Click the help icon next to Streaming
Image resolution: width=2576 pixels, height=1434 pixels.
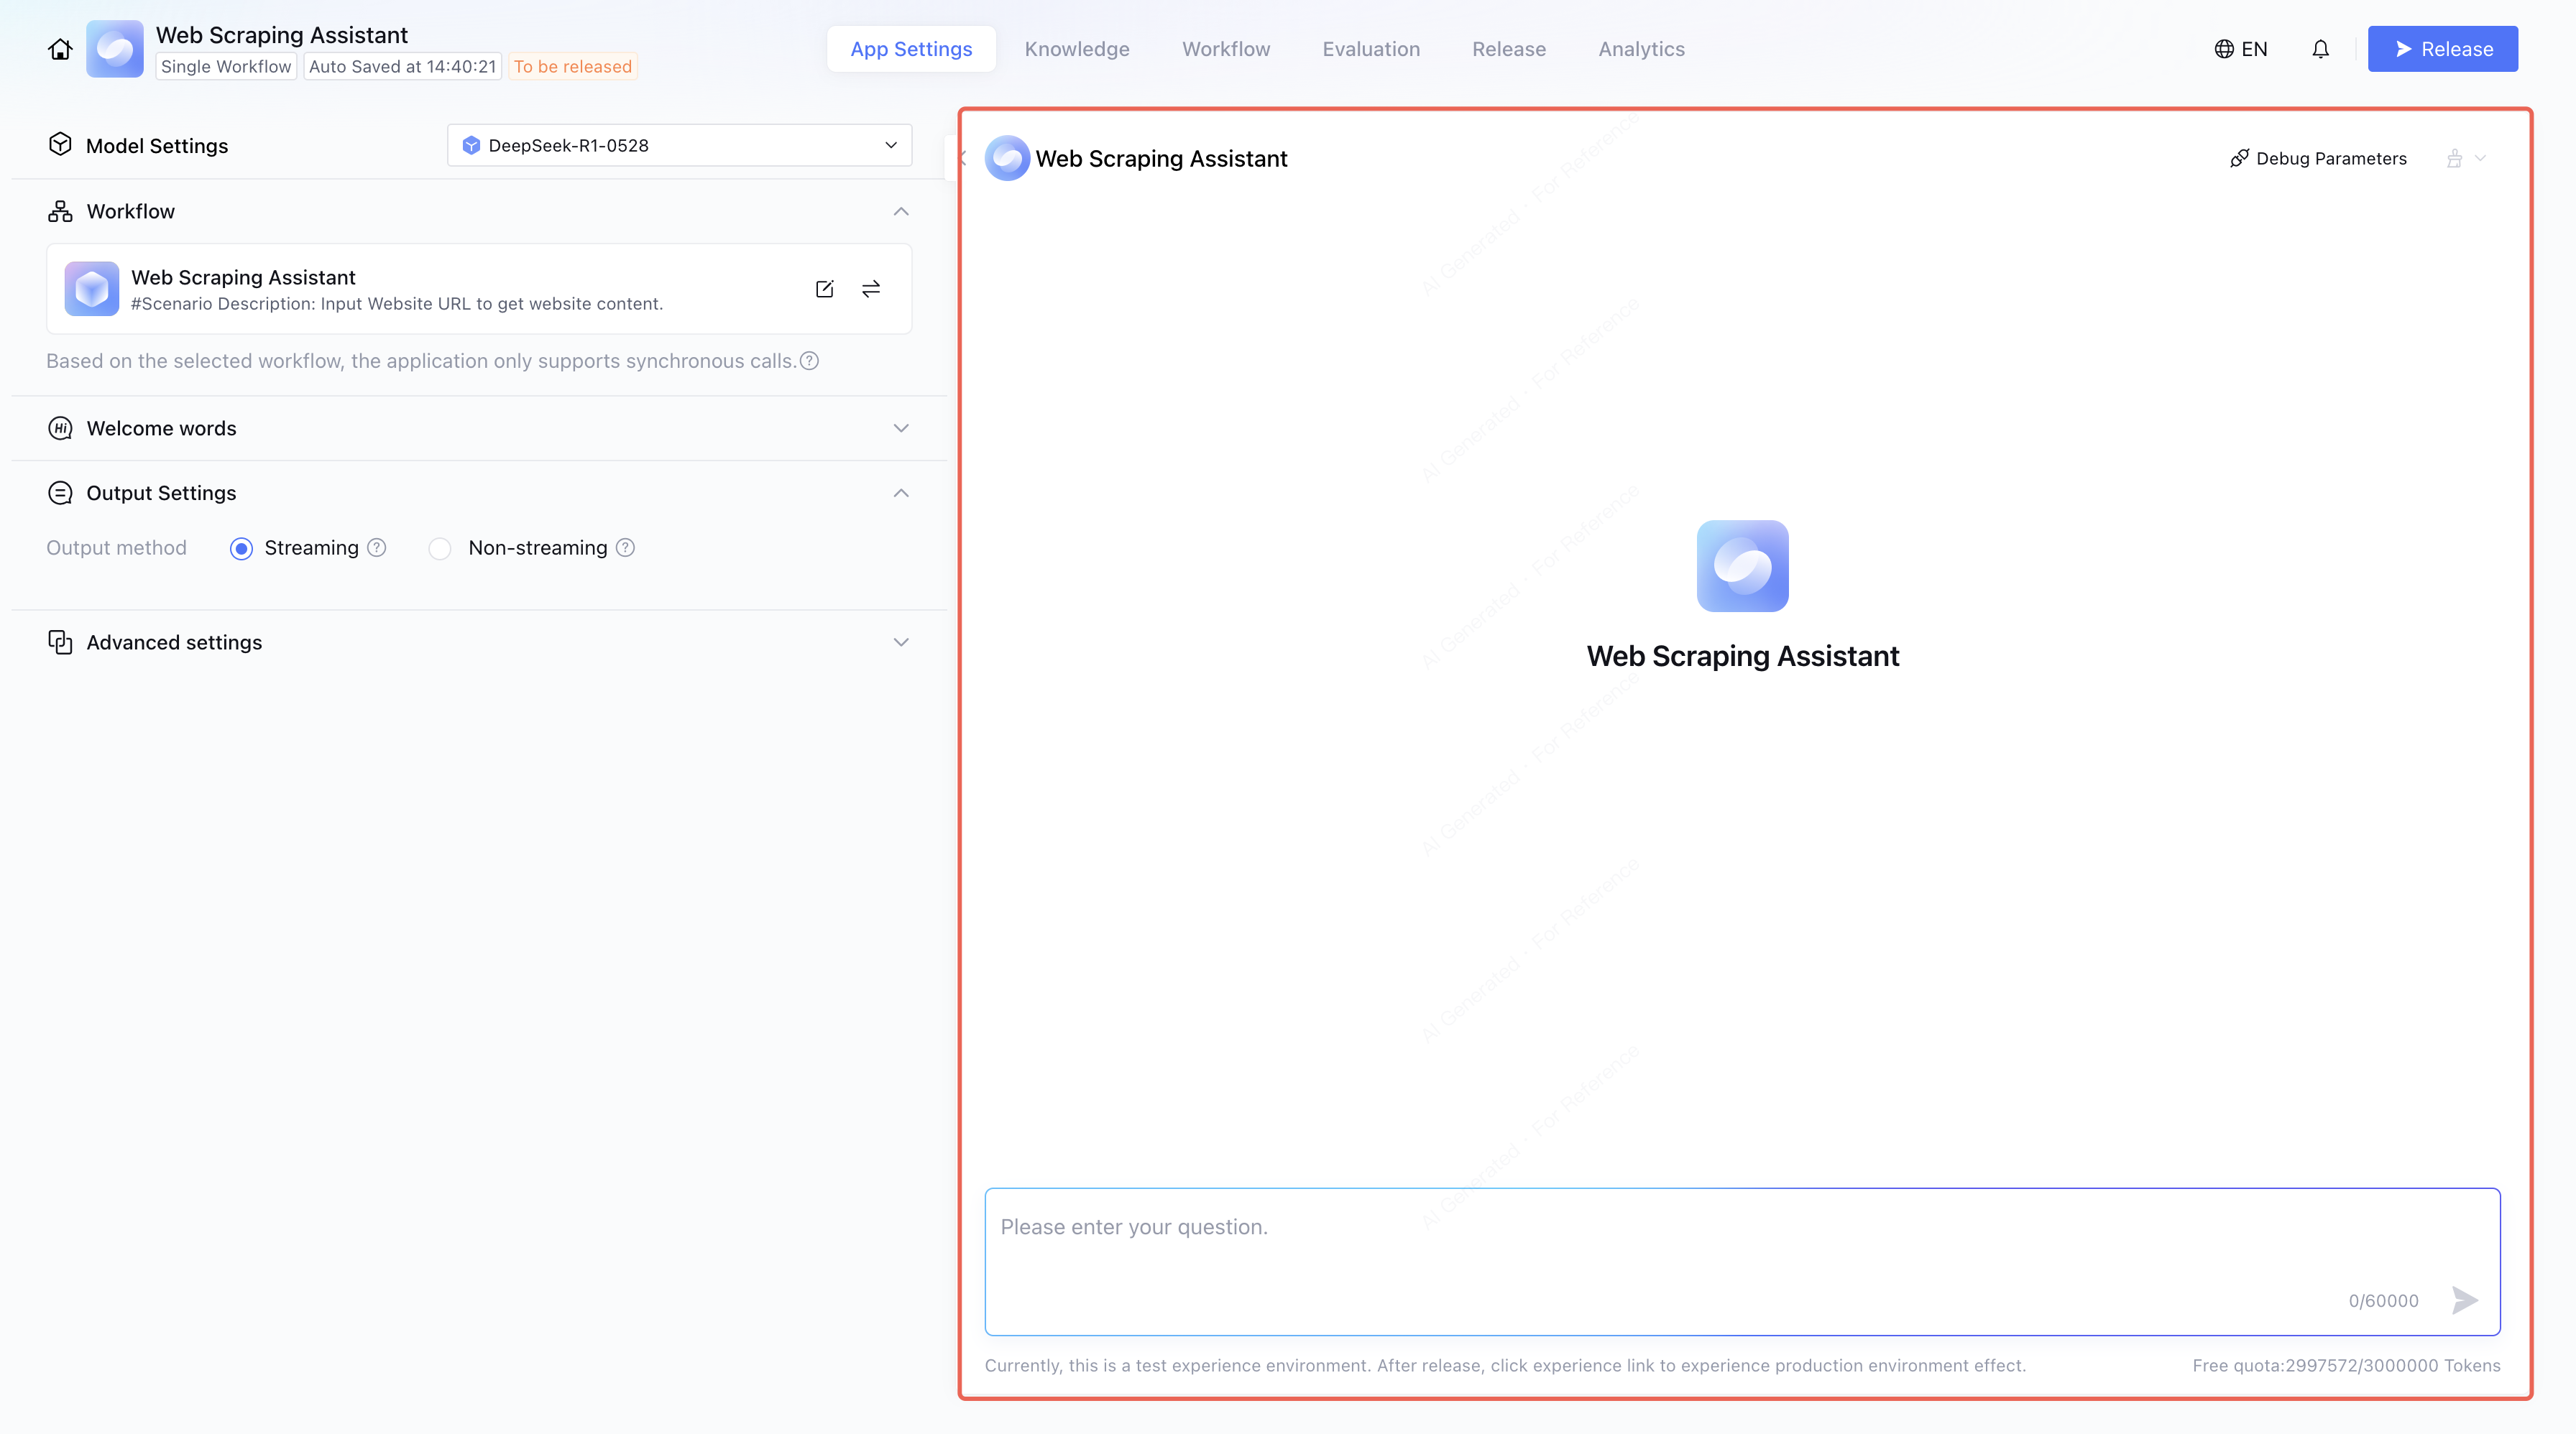[x=377, y=547]
